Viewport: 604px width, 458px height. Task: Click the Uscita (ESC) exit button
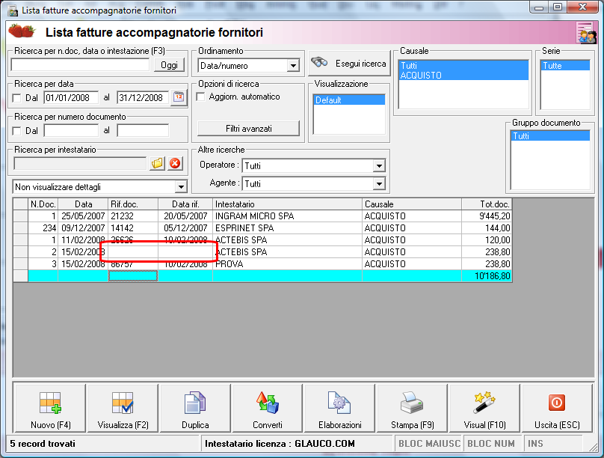pyautogui.click(x=557, y=409)
